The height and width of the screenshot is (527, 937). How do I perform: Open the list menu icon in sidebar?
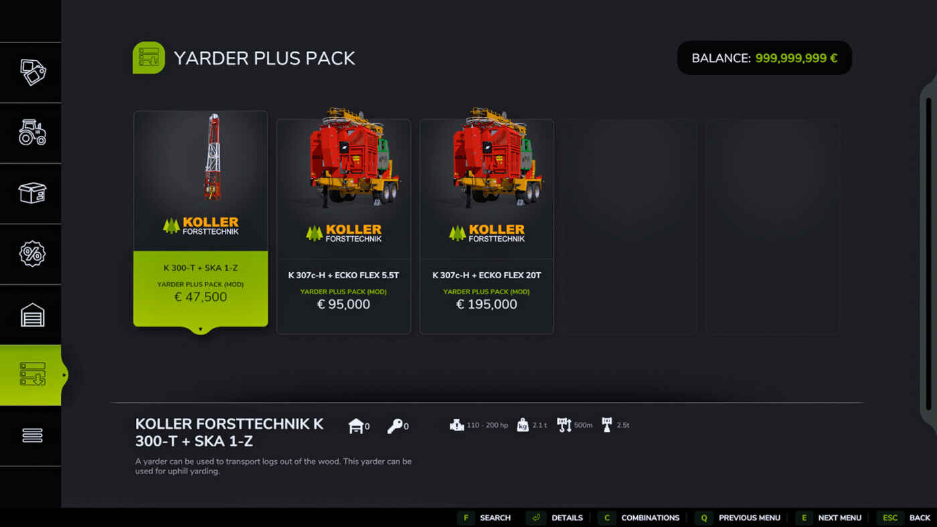(x=31, y=435)
